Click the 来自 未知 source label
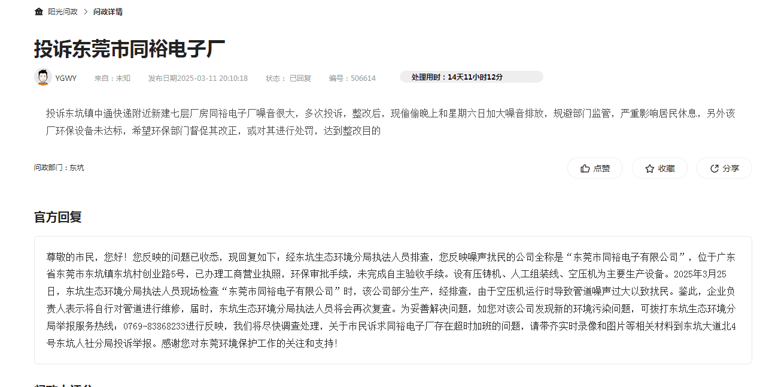766x387 pixels. 112,78
